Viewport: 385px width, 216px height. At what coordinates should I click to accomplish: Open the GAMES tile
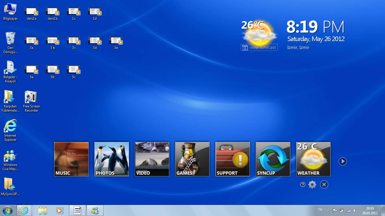pyautogui.click(x=192, y=159)
